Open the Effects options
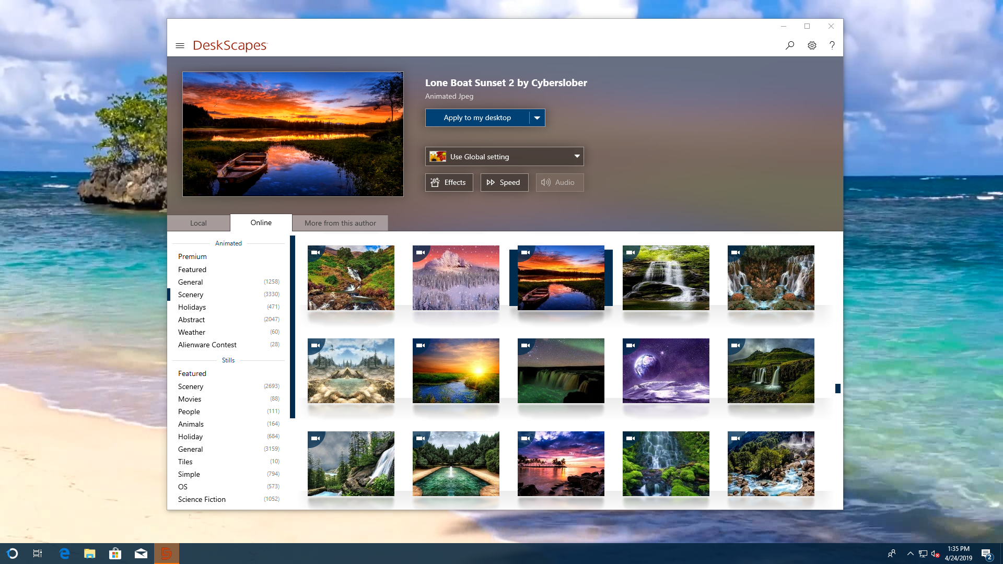 (449, 182)
